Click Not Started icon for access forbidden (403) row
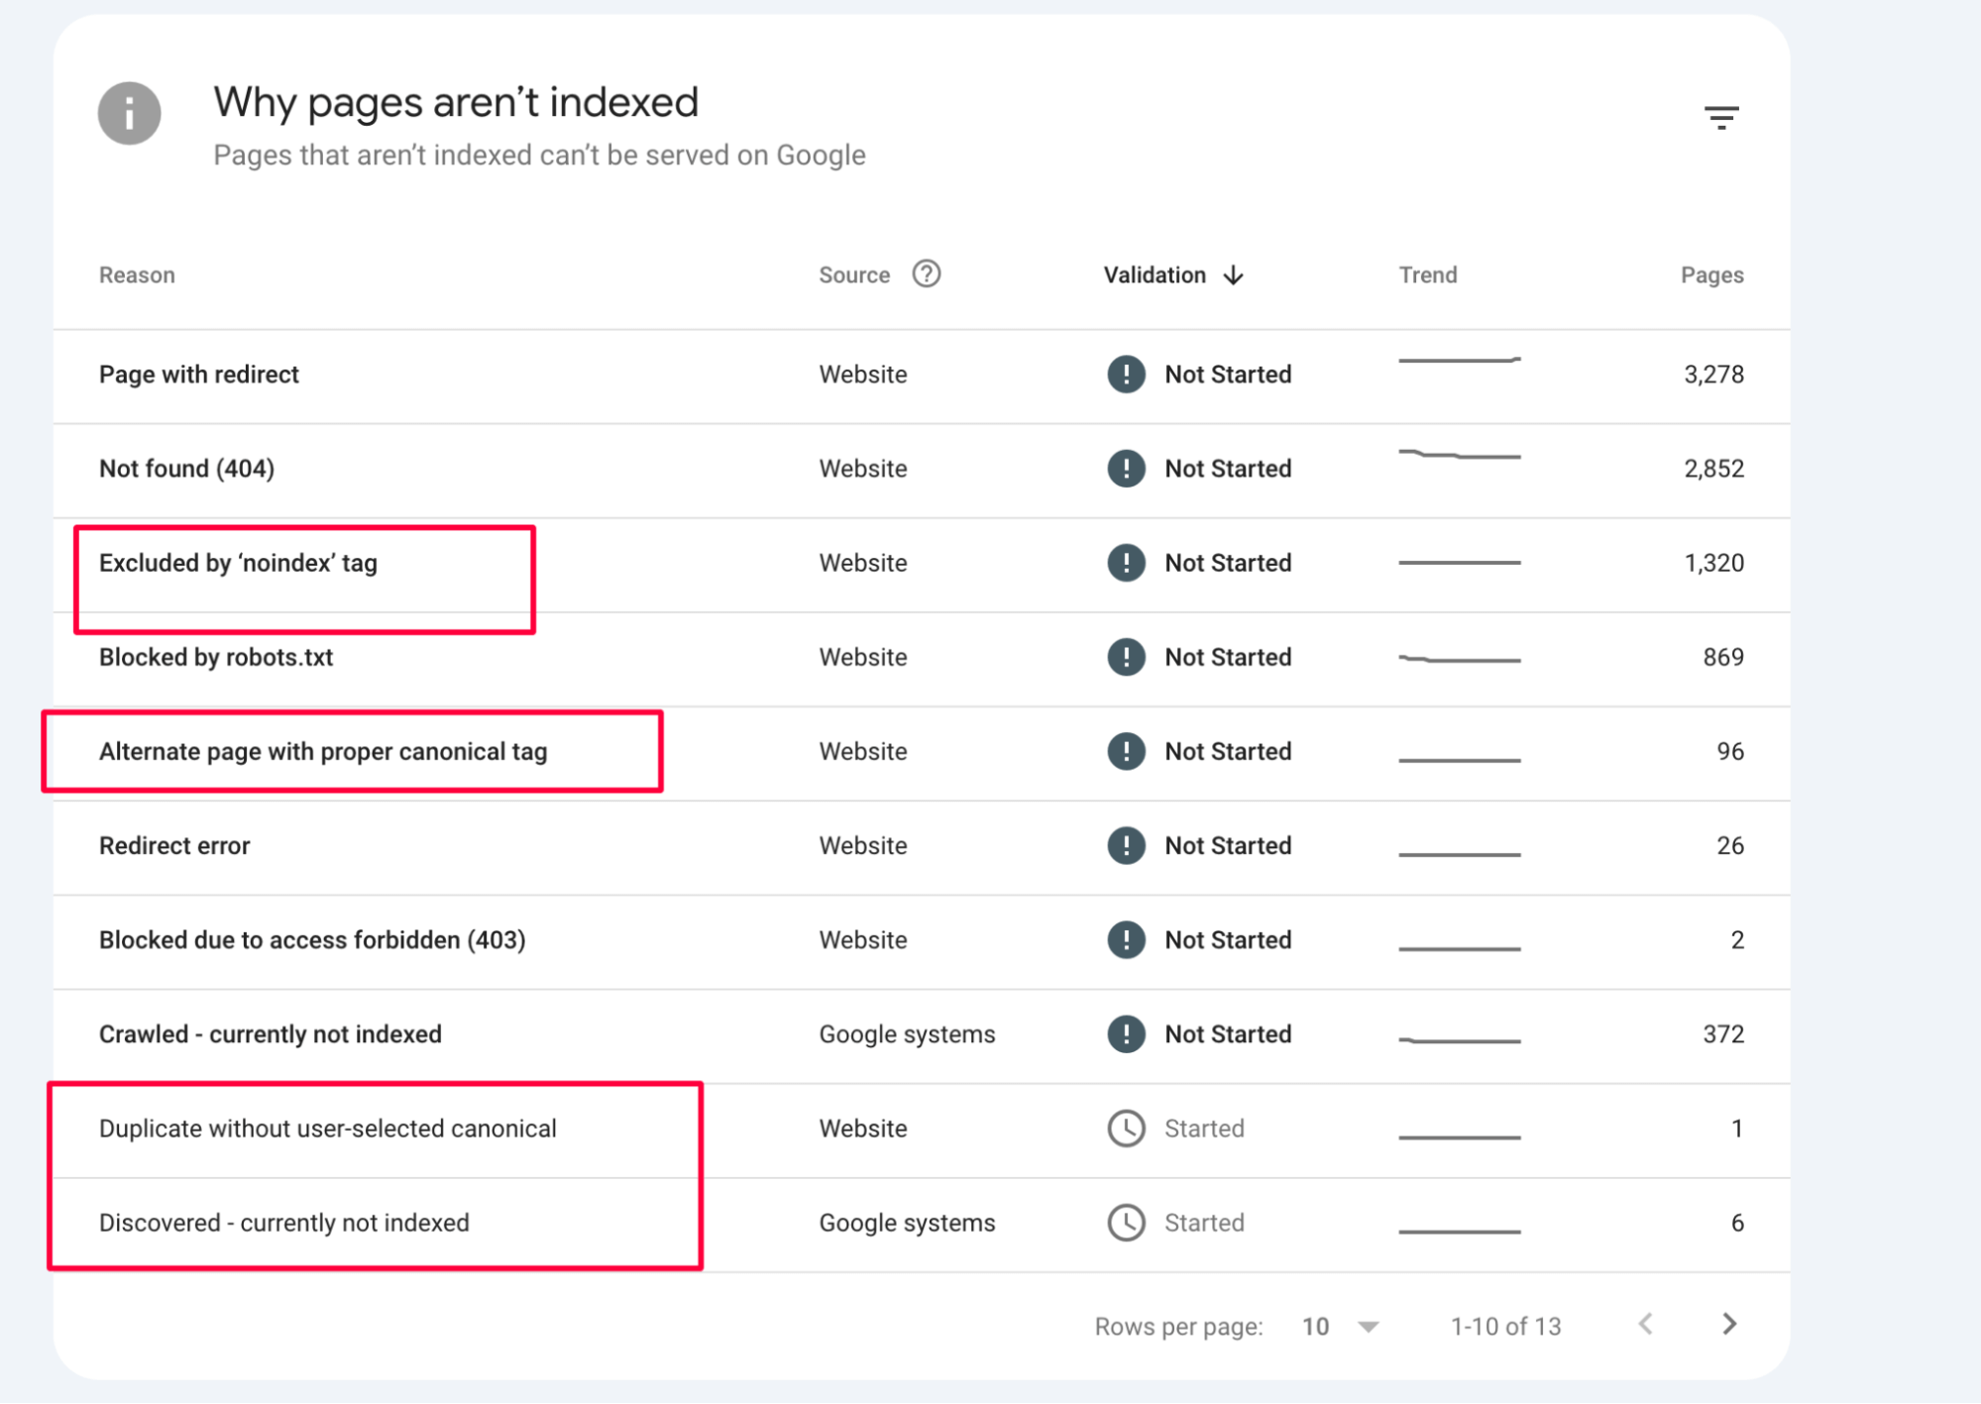 coord(1126,939)
